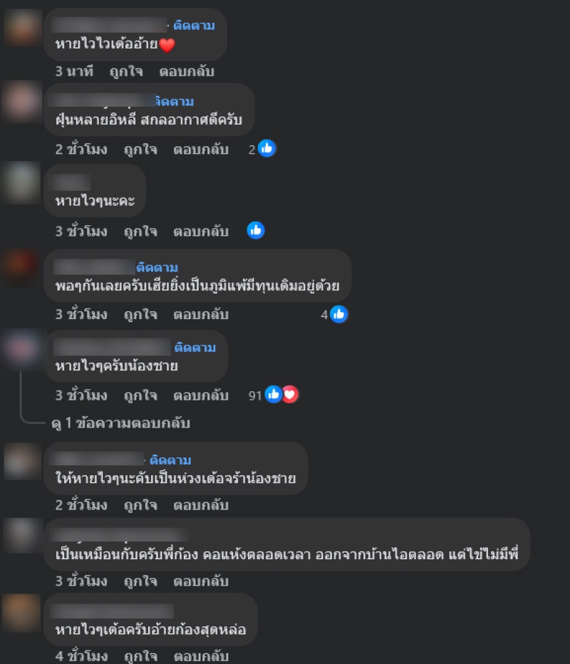Click the thumbs-up icon under หายไวๆนะคะ comment

(256, 230)
